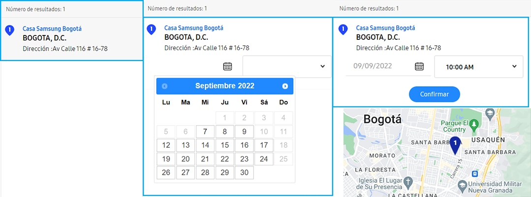The height and width of the screenshot is (197, 531).
Task: Expand the empty time dropdown above the calendar
Action: point(287,66)
